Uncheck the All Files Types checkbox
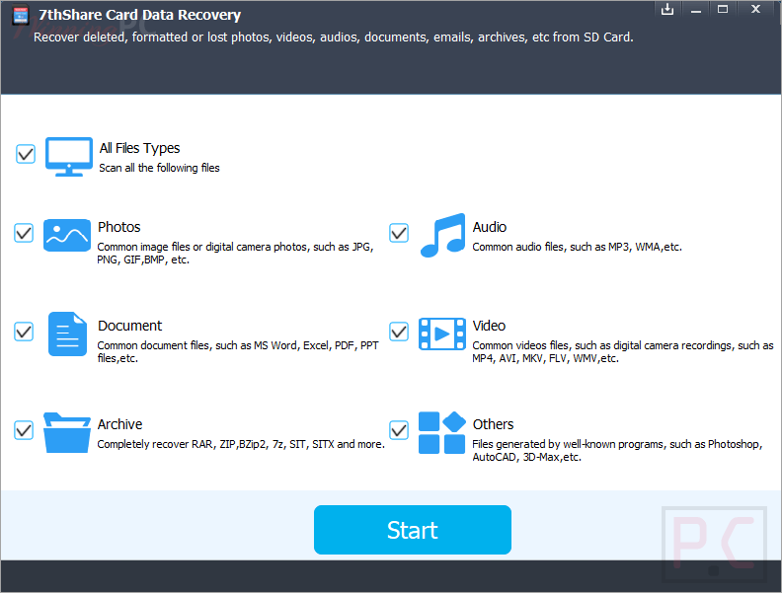 click(x=26, y=154)
